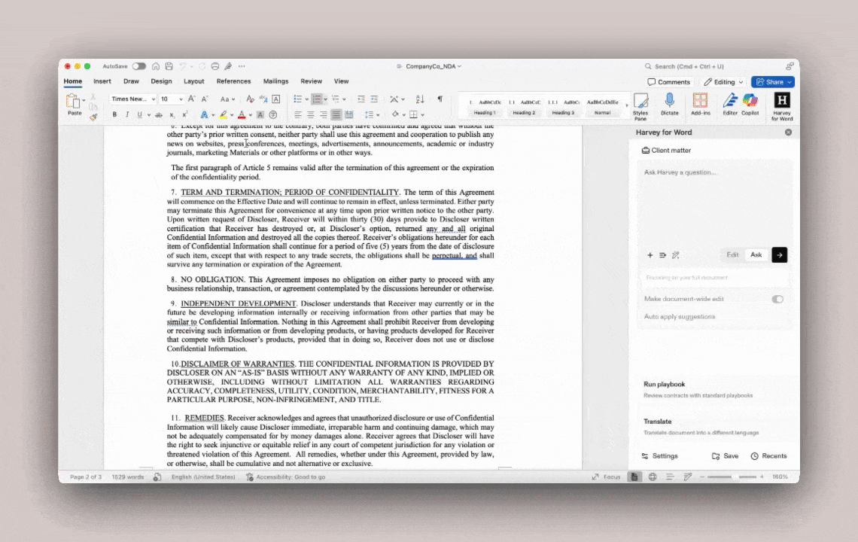Toggle the AutoSave switch
Viewport: 858px width, 542px height.
(139, 66)
